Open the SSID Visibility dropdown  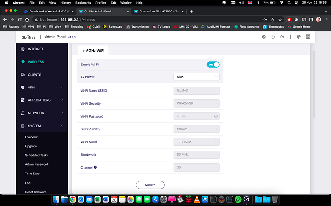point(196,129)
